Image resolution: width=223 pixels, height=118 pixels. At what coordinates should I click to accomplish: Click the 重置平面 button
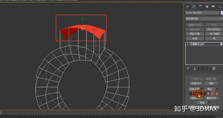[211, 79]
